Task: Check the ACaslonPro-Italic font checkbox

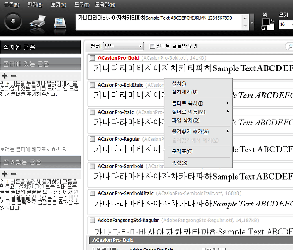Action: click(x=92, y=112)
